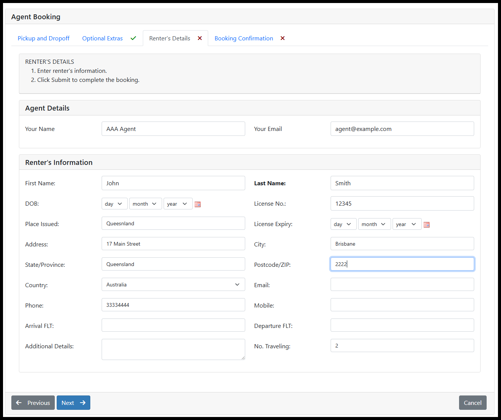This screenshot has height=420, width=501.
Task: Open the DOB day dropdown
Action: 114,204
